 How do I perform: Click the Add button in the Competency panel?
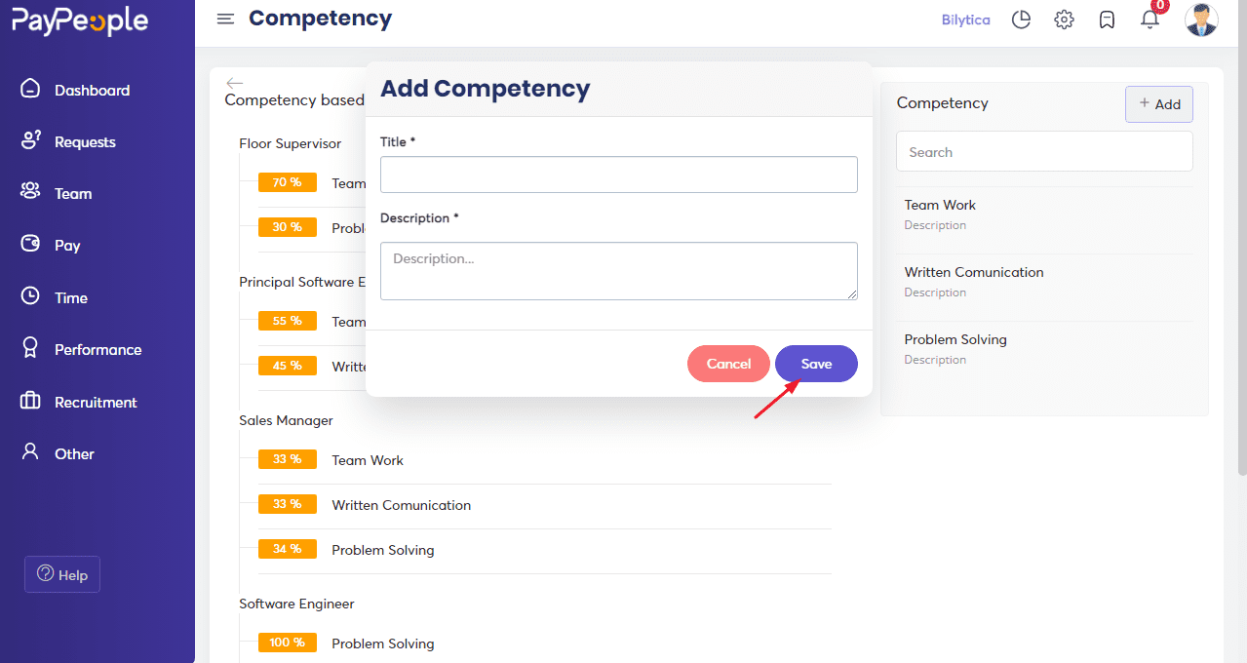[x=1159, y=104]
